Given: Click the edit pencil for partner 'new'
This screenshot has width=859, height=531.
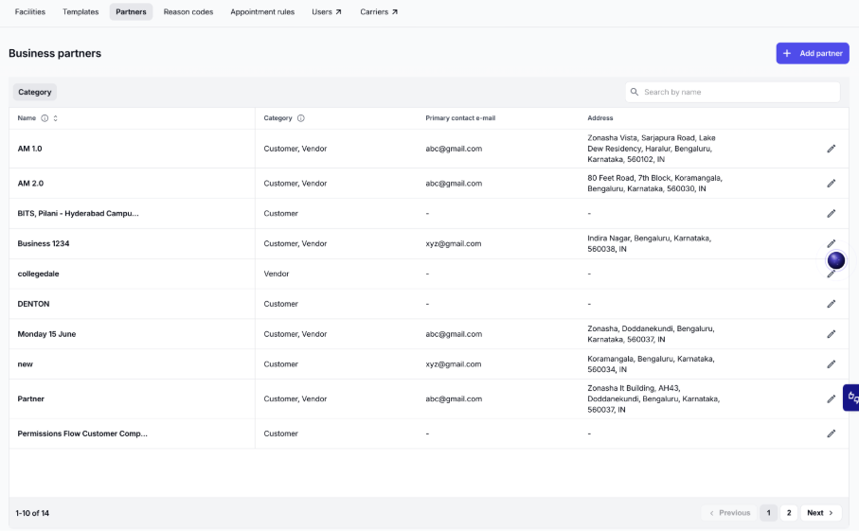Looking at the screenshot, I should click(x=831, y=364).
